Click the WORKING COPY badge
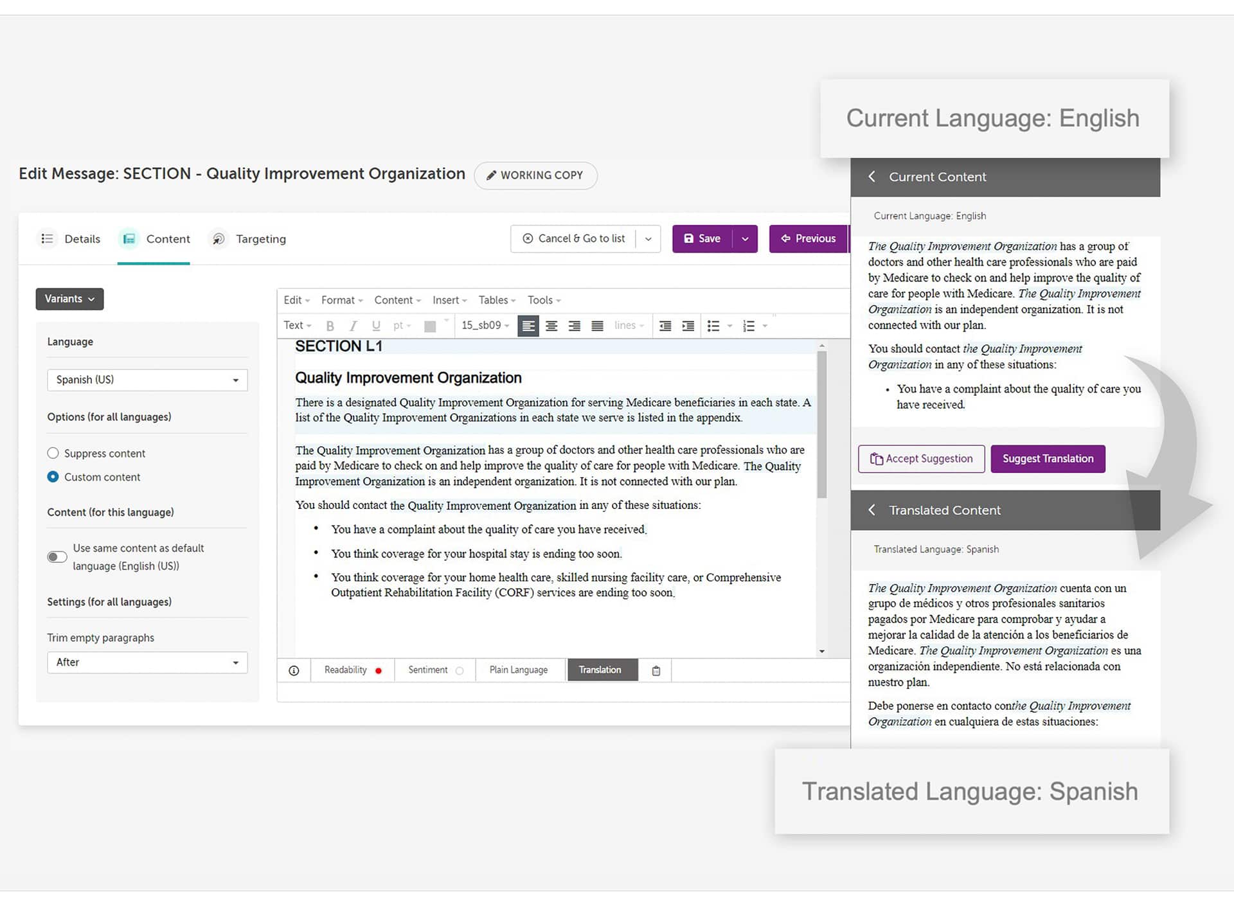The image size is (1234, 906). (535, 175)
